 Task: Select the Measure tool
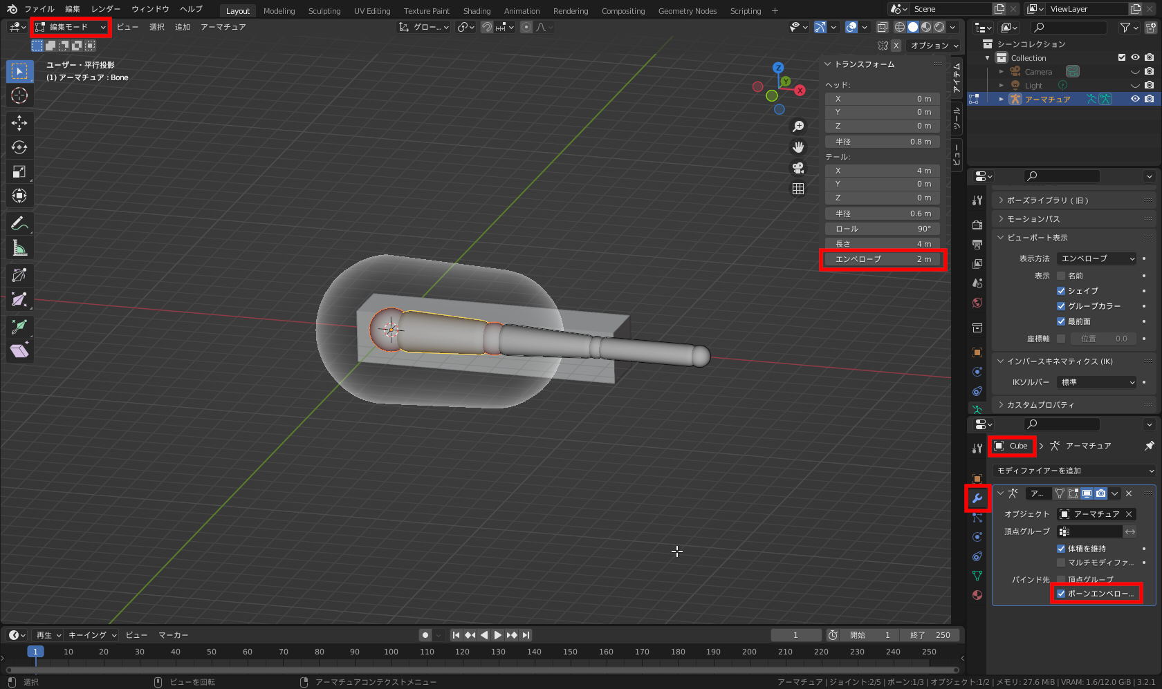[19, 248]
